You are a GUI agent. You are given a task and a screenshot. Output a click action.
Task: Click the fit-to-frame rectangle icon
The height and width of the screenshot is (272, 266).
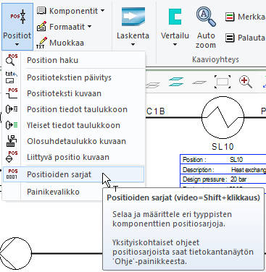223,82
